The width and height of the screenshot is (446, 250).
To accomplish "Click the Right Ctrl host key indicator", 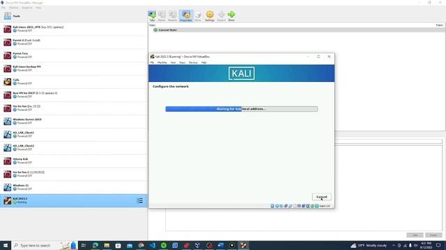I will [325, 206].
